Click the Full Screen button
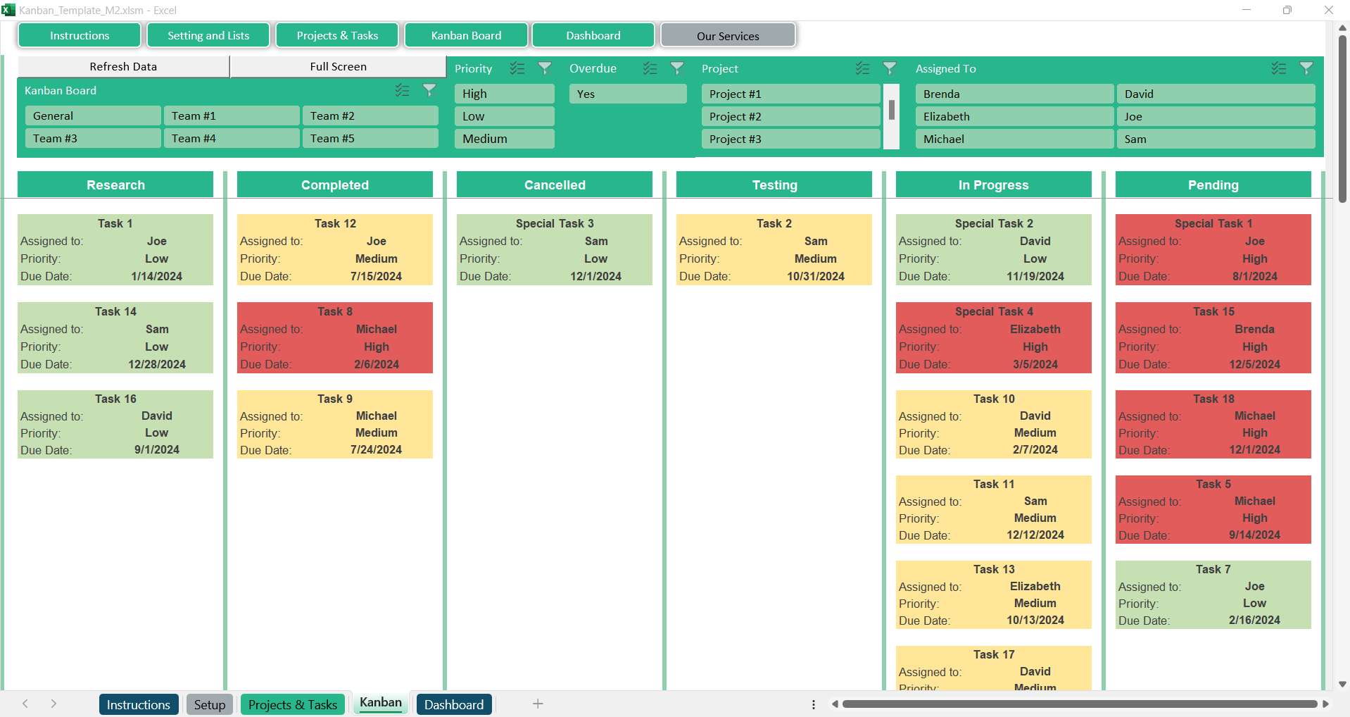This screenshot has width=1350, height=717. pyautogui.click(x=338, y=66)
